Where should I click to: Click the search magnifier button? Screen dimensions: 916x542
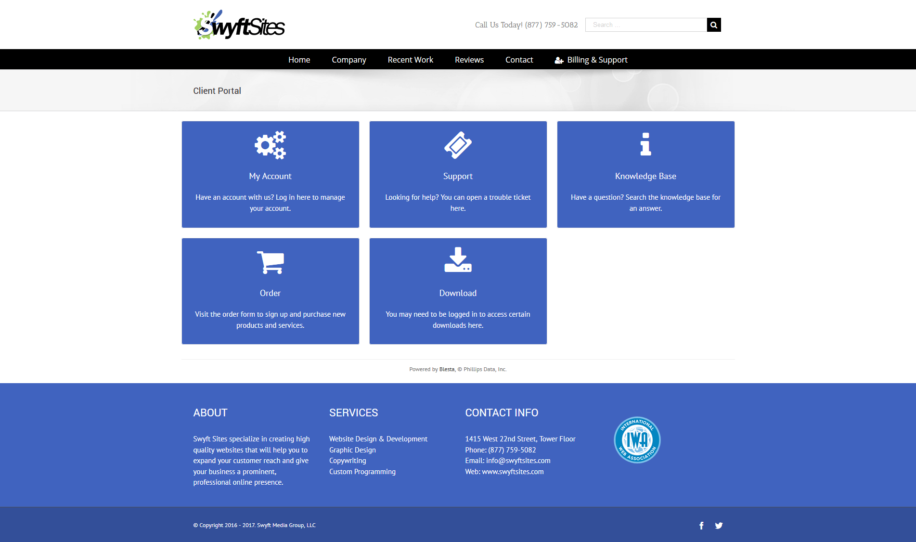click(x=713, y=25)
